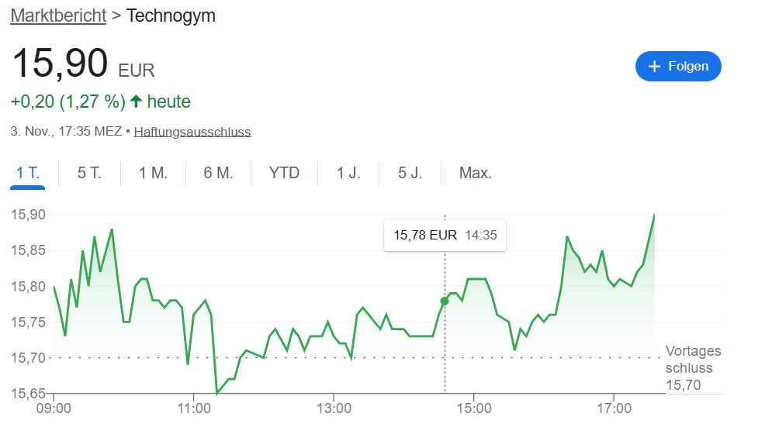The image size is (772, 434).
Task: Click the Vortagesschluss 15,70 label
Action: [x=692, y=367]
